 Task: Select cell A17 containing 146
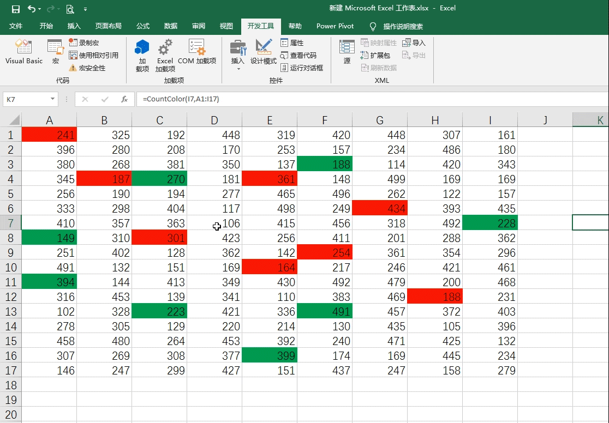click(x=49, y=370)
